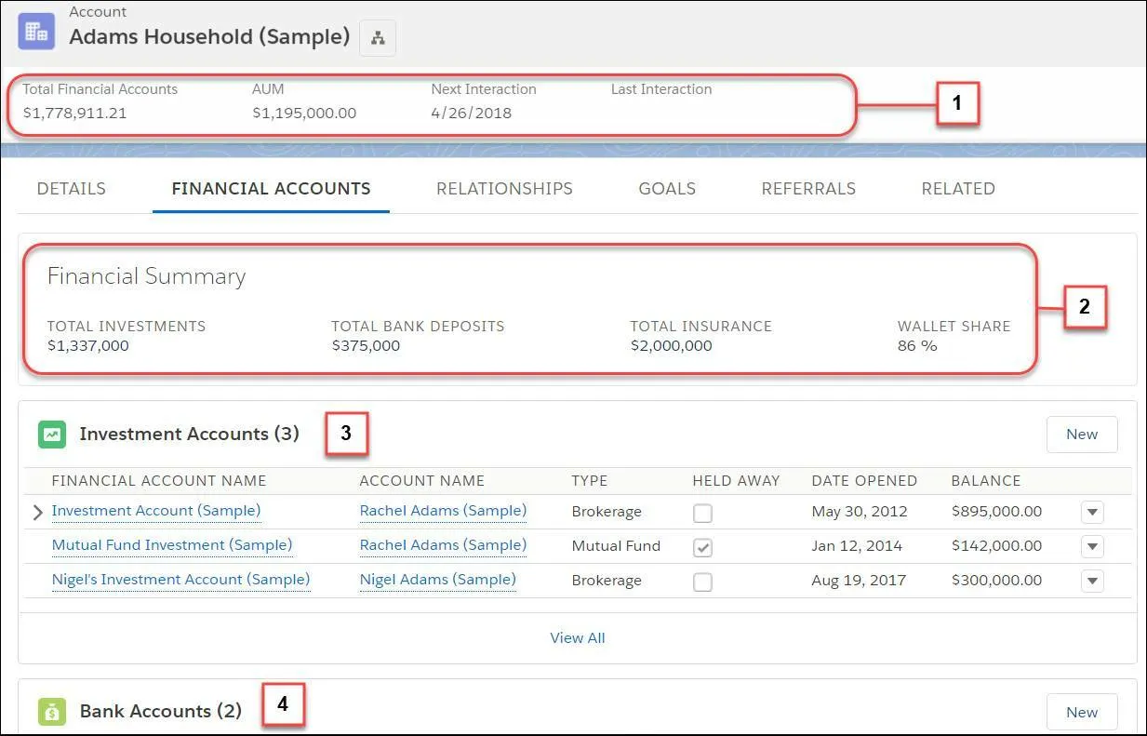
Task: Click the green Investment Accounts chart icon
Action: (x=51, y=434)
